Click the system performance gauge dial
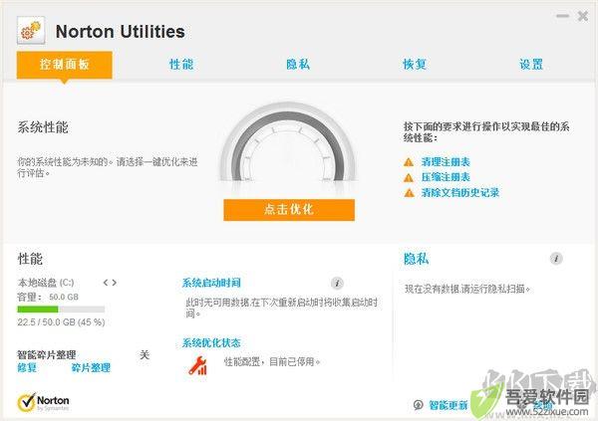The width and height of the screenshot is (598, 421). [289, 143]
